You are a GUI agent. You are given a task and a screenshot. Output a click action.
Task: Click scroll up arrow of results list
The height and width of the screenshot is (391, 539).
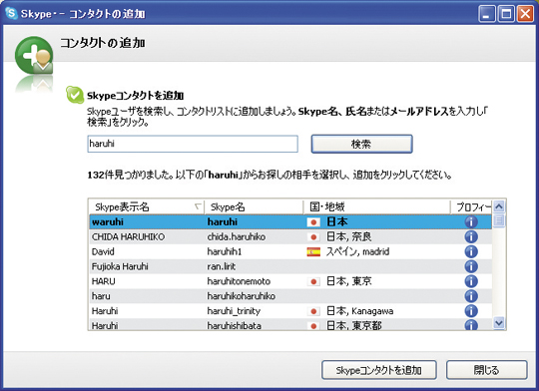coord(499,206)
